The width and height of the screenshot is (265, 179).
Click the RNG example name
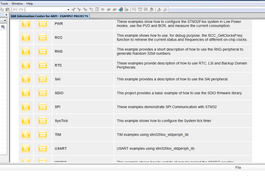pos(59,51)
